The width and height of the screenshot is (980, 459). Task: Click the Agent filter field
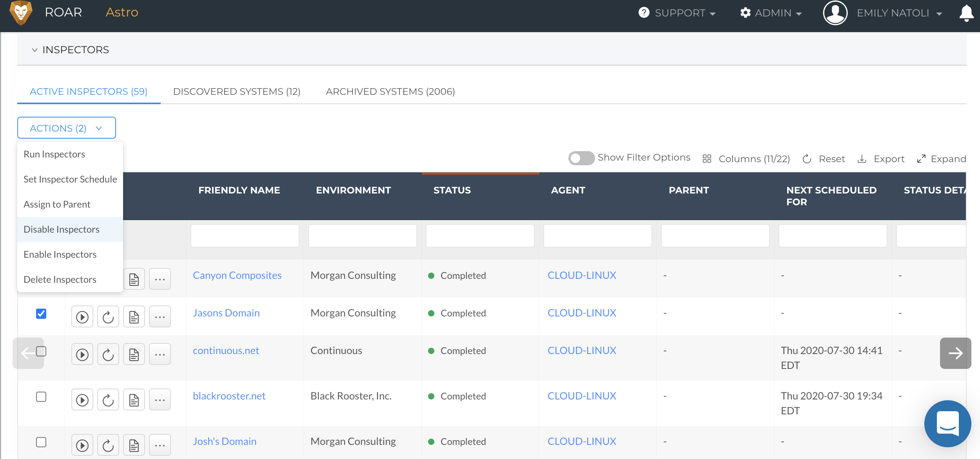click(598, 236)
